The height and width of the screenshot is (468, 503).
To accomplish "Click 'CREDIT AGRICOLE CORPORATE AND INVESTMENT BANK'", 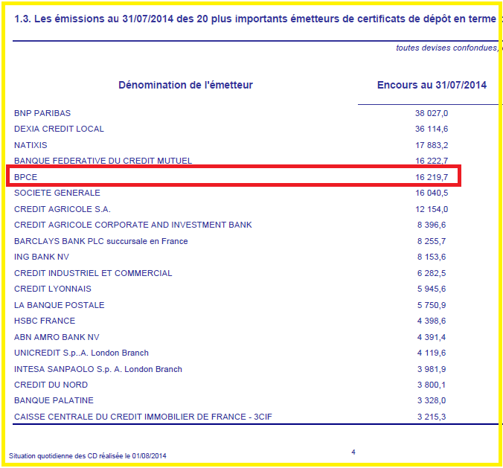I will click(132, 225).
